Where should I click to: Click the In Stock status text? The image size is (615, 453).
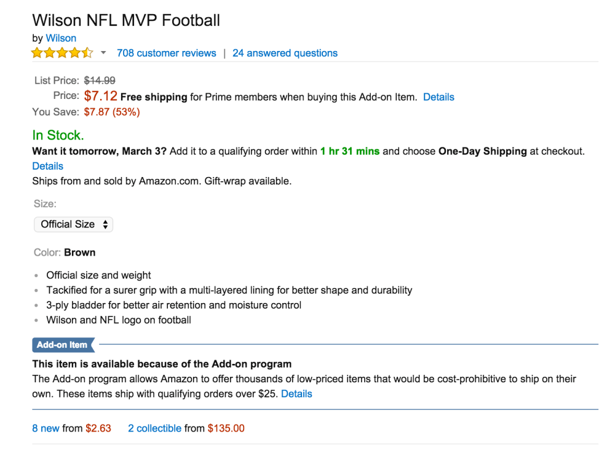tap(58, 135)
